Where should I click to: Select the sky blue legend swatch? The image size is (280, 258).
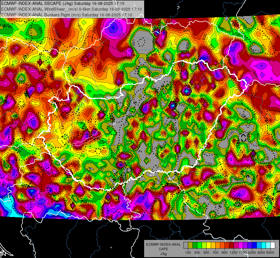point(259,245)
